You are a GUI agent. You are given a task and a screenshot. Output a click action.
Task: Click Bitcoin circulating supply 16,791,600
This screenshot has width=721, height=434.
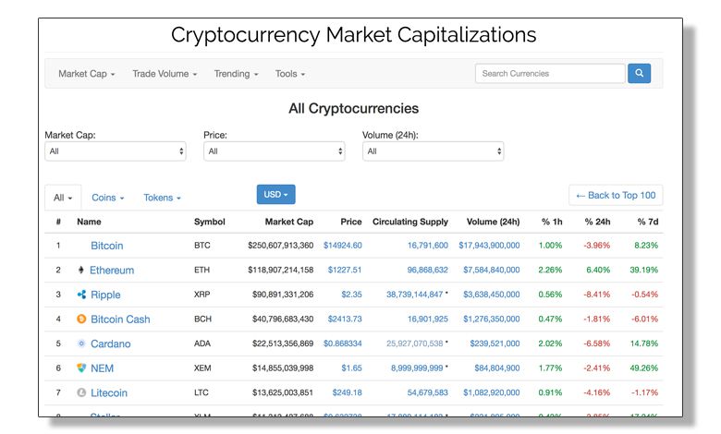click(x=428, y=246)
